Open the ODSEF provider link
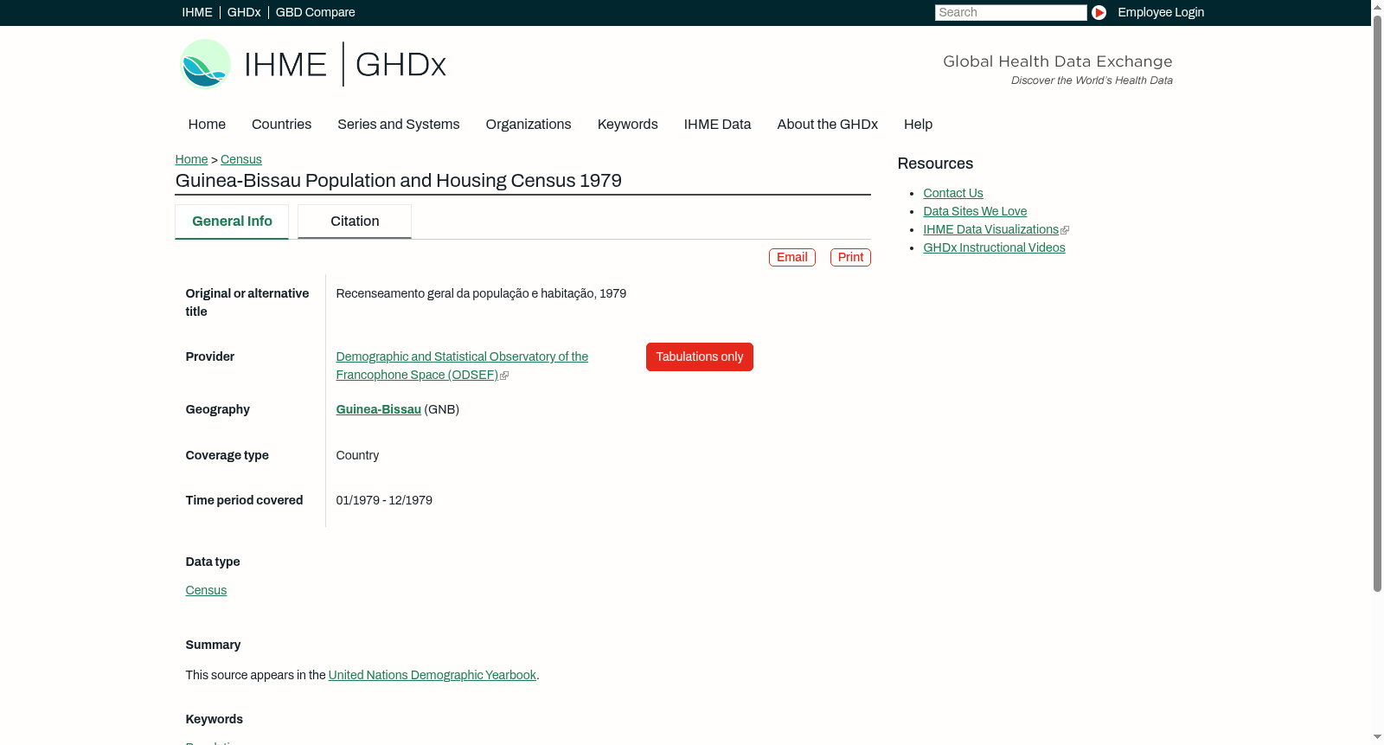Image resolution: width=1384 pixels, height=745 pixels. pyautogui.click(x=462, y=366)
